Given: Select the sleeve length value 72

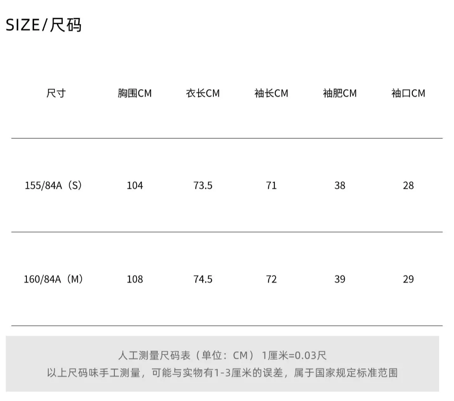Looking at the screenshot, I should click(x=271, y=279).
